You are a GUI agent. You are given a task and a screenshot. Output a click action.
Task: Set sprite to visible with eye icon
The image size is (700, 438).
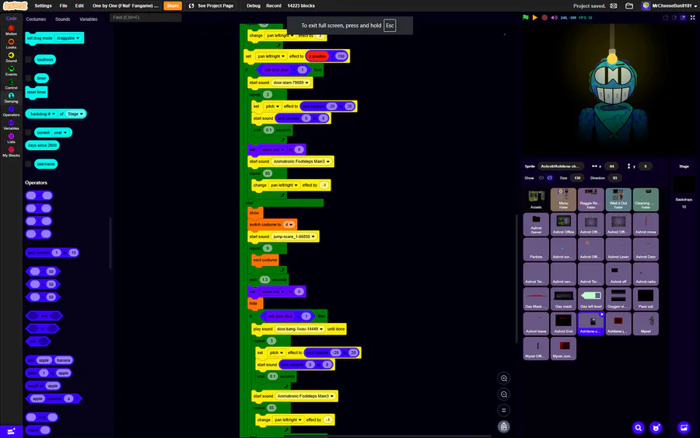tap(541, 177)
